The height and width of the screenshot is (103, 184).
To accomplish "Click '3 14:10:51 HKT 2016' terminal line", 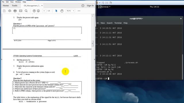I will [111, 28].
